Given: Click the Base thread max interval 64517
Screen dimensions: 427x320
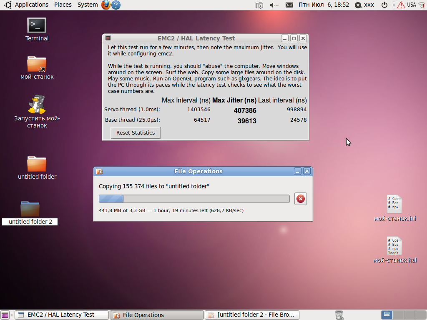Looking at the screenshot, I should [202, 120].
